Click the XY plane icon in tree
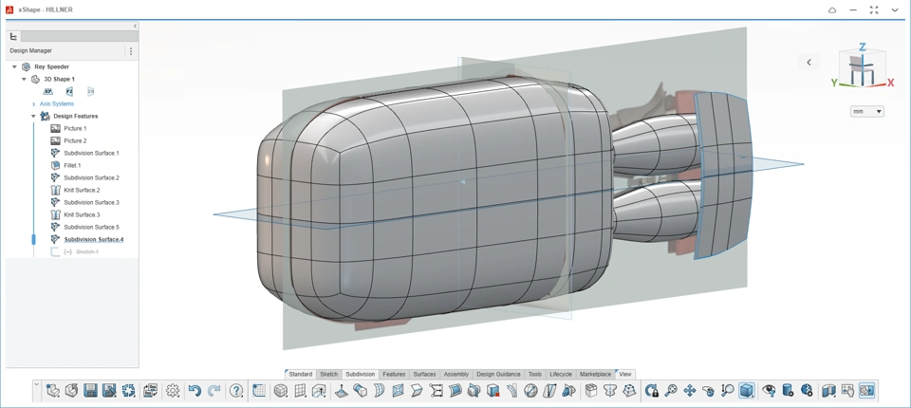Screen dimensions: 911x408 [x=48, y=91]
